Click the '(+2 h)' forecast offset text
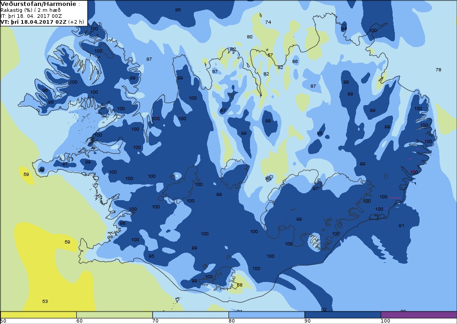457x324 pixels. click(x=76, y=22)
